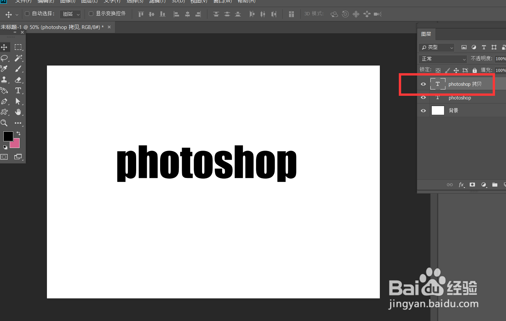Select the Lasso tool
Viewport: 506px width, 321px height.
(4, 58)
